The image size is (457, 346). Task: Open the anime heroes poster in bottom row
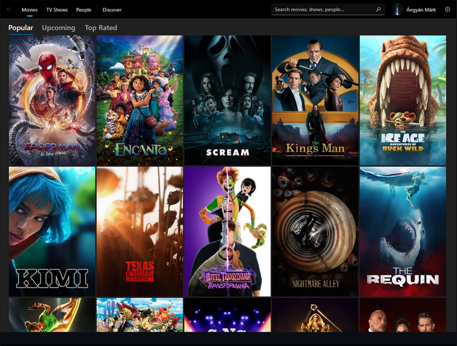coord(140,315)
